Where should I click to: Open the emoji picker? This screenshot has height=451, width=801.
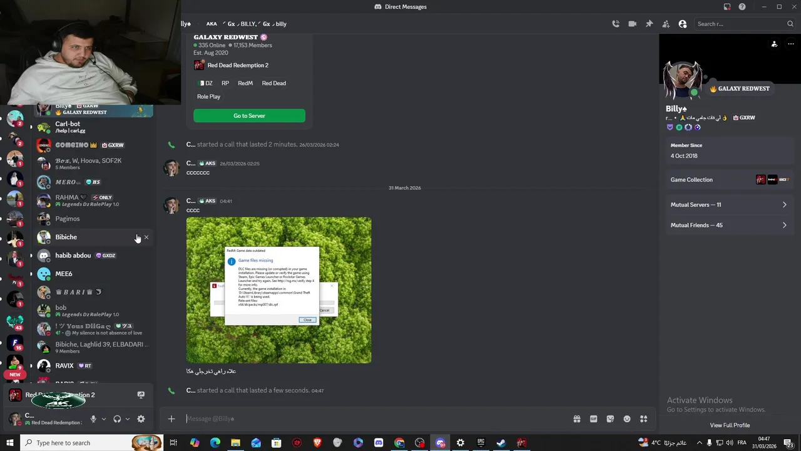point(627,419)
